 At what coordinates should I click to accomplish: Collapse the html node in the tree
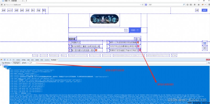3,67
